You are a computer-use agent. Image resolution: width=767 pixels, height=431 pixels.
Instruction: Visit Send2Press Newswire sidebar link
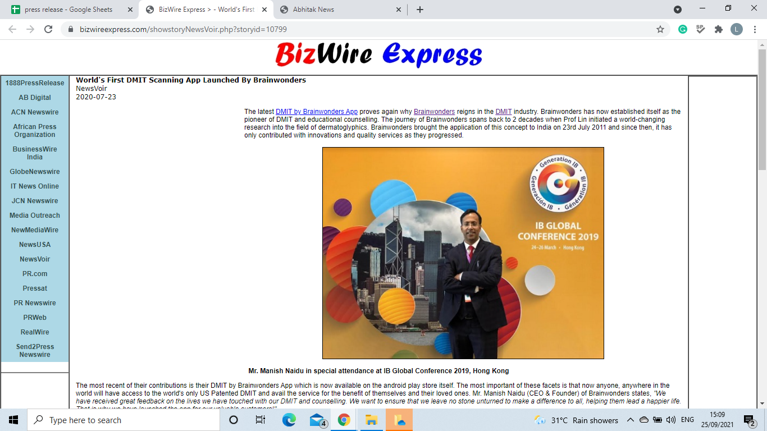click(x=35, y=351)
